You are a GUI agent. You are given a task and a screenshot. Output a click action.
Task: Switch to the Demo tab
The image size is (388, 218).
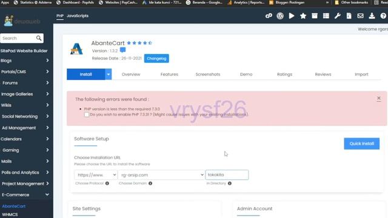[246, 74]
